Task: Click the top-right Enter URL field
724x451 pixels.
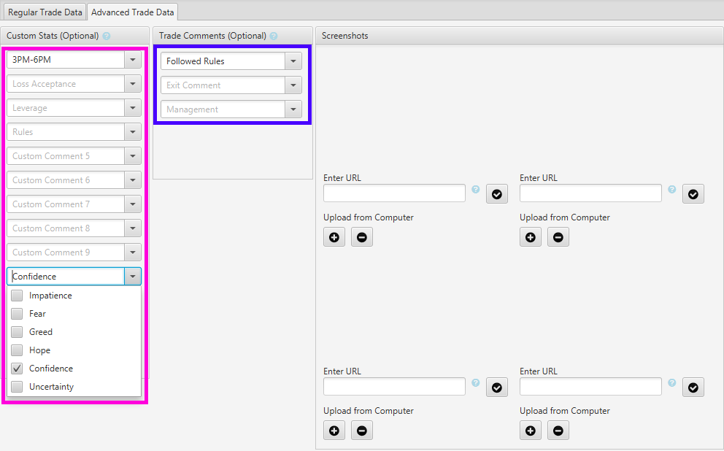Action: 590,193
